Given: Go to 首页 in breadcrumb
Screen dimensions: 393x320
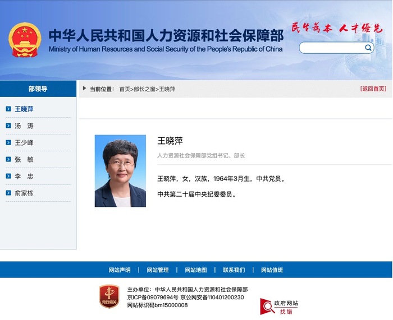Looking at the screenshot, I should (125, 89).
